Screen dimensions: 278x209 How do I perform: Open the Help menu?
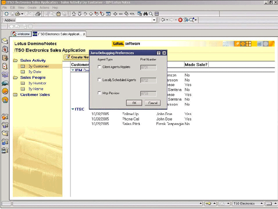click(x=55, y=8)
